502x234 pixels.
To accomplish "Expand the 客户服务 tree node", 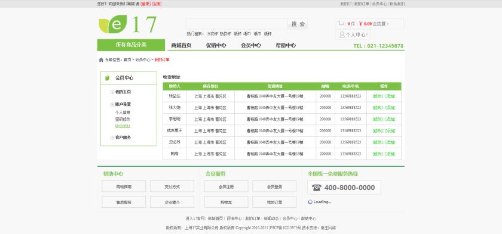I will tap(112, 138).
